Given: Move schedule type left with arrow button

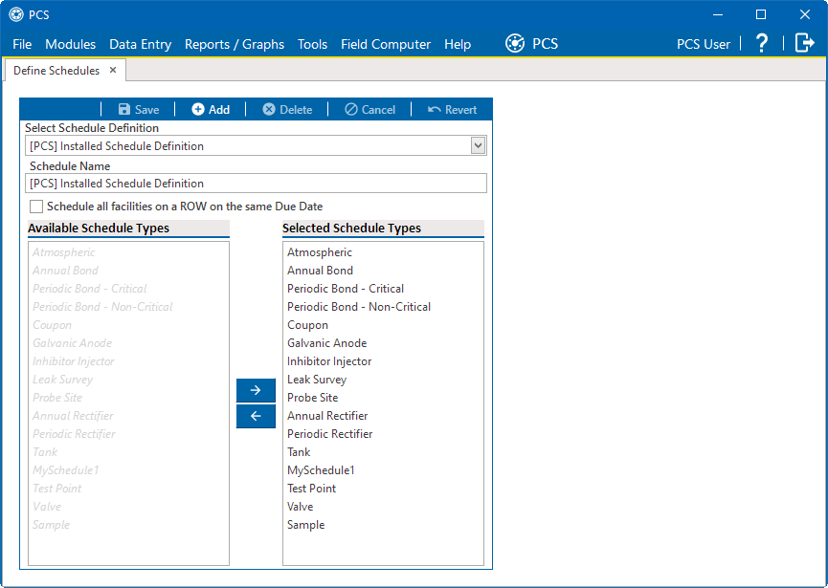Looking at the screenshot, I should point(256,416).
